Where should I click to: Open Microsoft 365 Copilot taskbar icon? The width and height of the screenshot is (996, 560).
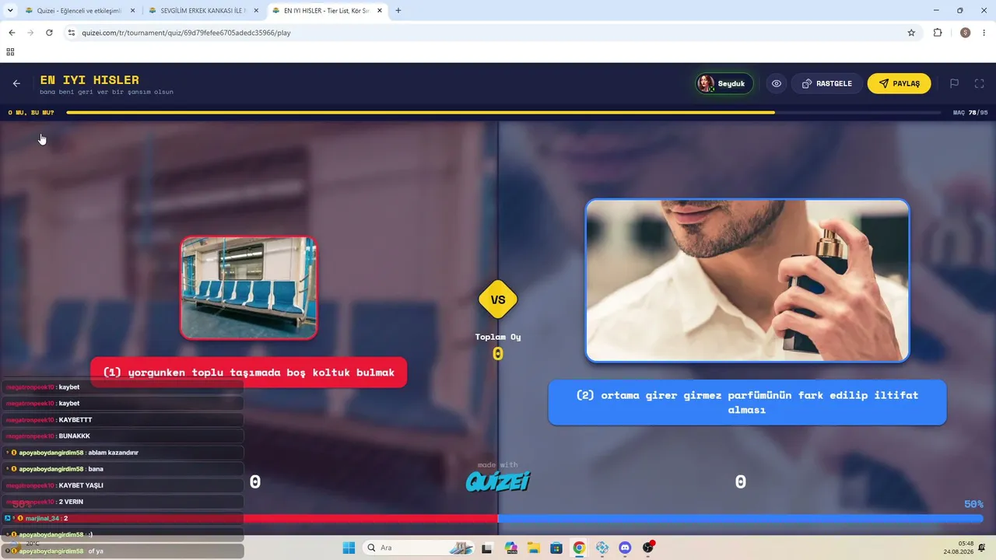(510, 548)
